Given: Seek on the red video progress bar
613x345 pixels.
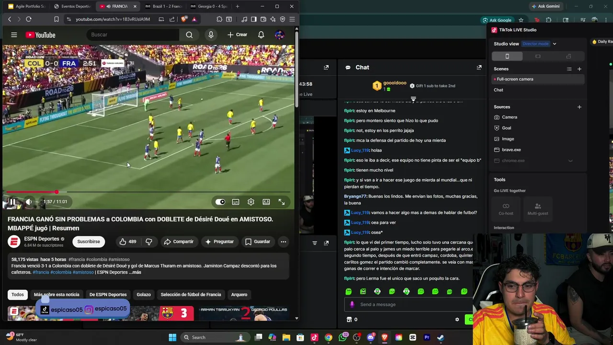Looking at the screenshot, I should click(149, 192).
